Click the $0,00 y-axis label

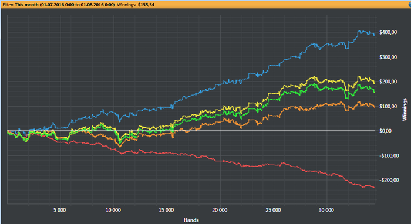pos(386,131)
